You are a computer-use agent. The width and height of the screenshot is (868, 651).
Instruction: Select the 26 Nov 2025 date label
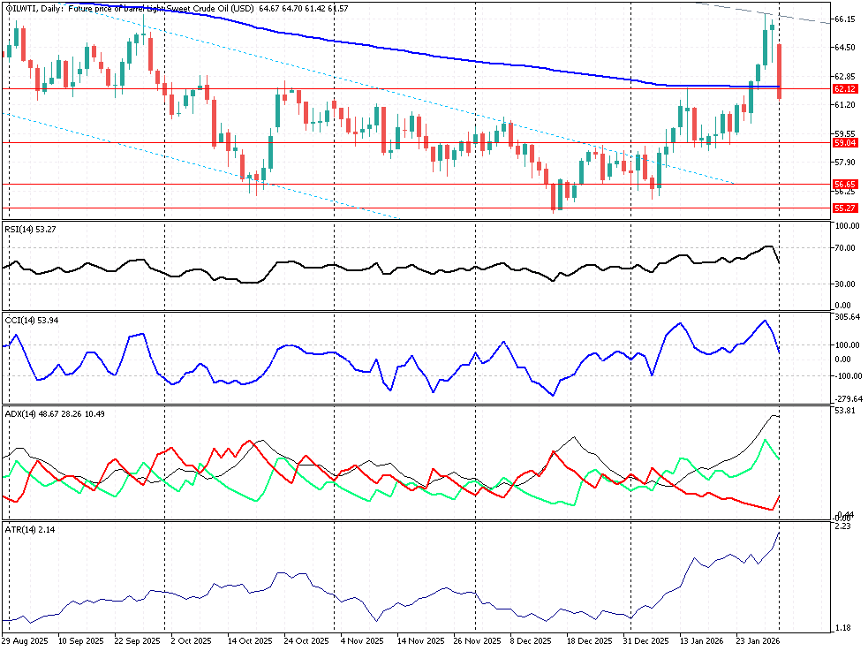475,640
